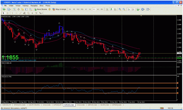Switch to the SILVER,Daily chart tab
Screen dimensions: 183x110
pos(105,105)
